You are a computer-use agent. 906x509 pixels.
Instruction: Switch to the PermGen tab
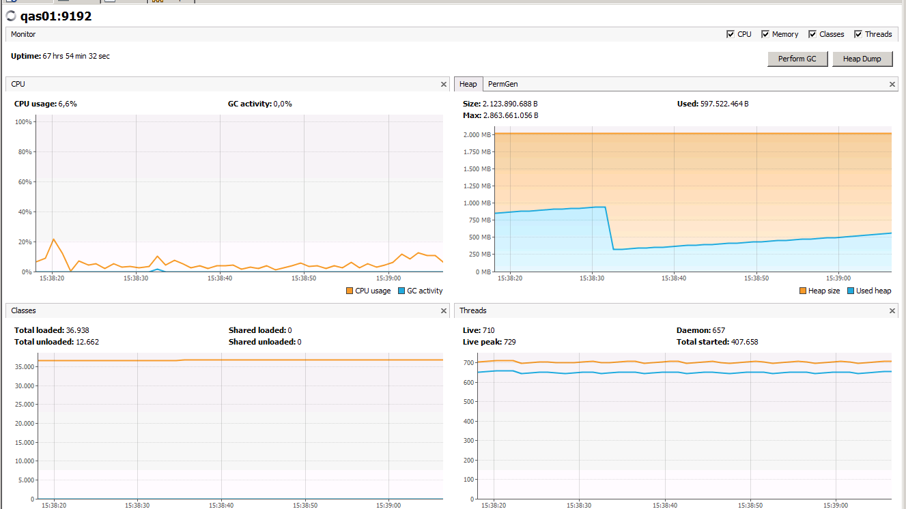(x=502, y=83)
